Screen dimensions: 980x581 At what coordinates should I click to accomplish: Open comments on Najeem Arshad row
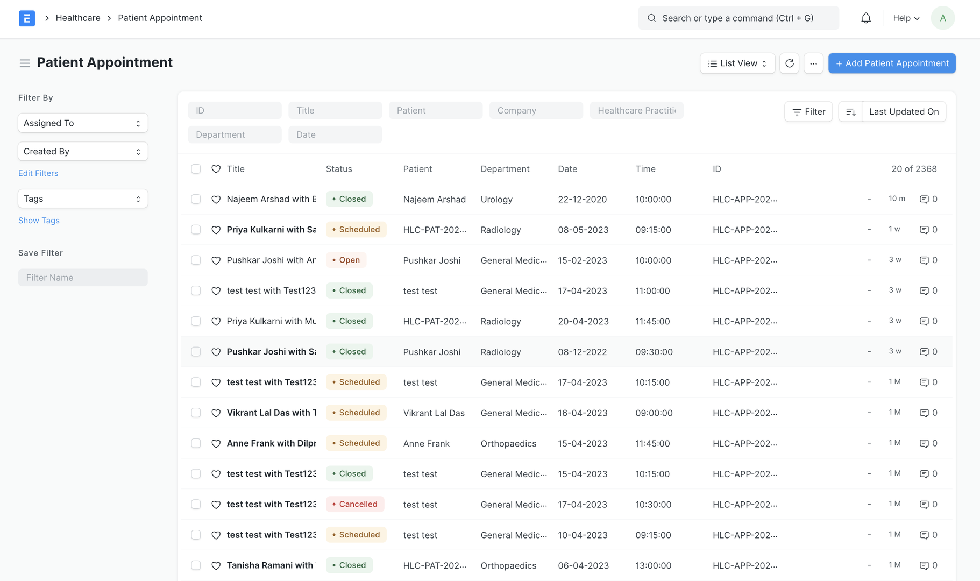(x=928, y=199)
